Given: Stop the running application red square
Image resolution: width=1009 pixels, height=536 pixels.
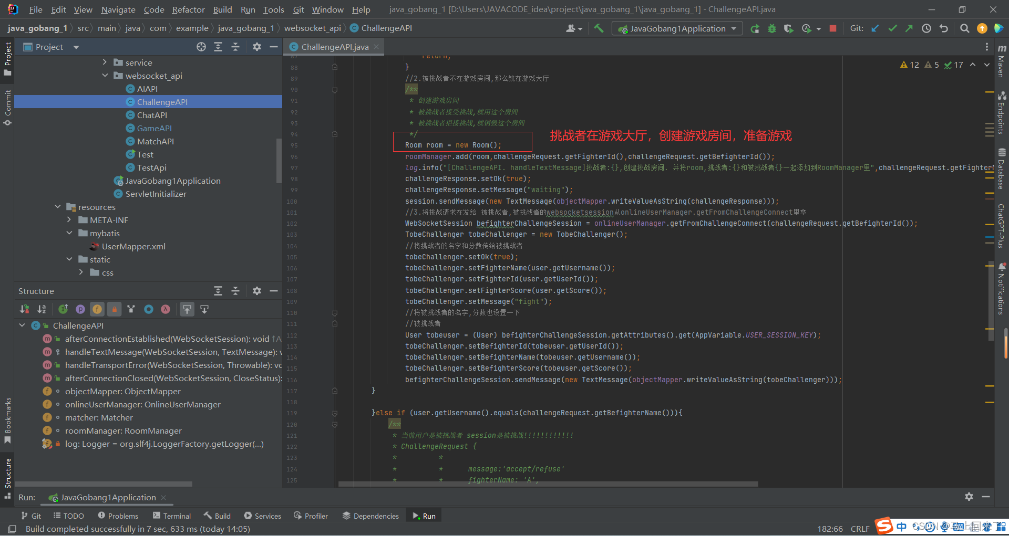Looking at the screenshot, I should pyautogui.click(x=833, y=28).
